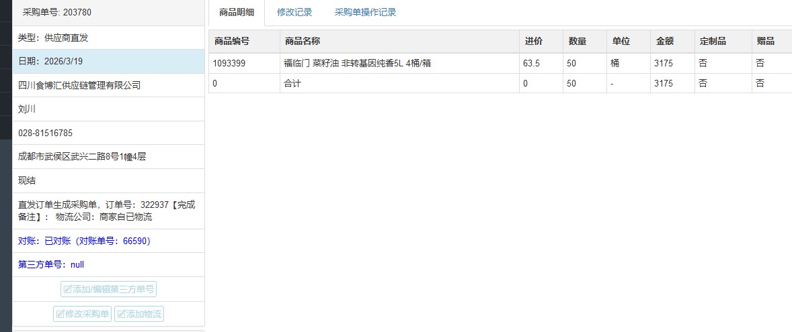Click the 添加/编辑第三方单号 button
The image size is (792, 332).
point(109,289)
